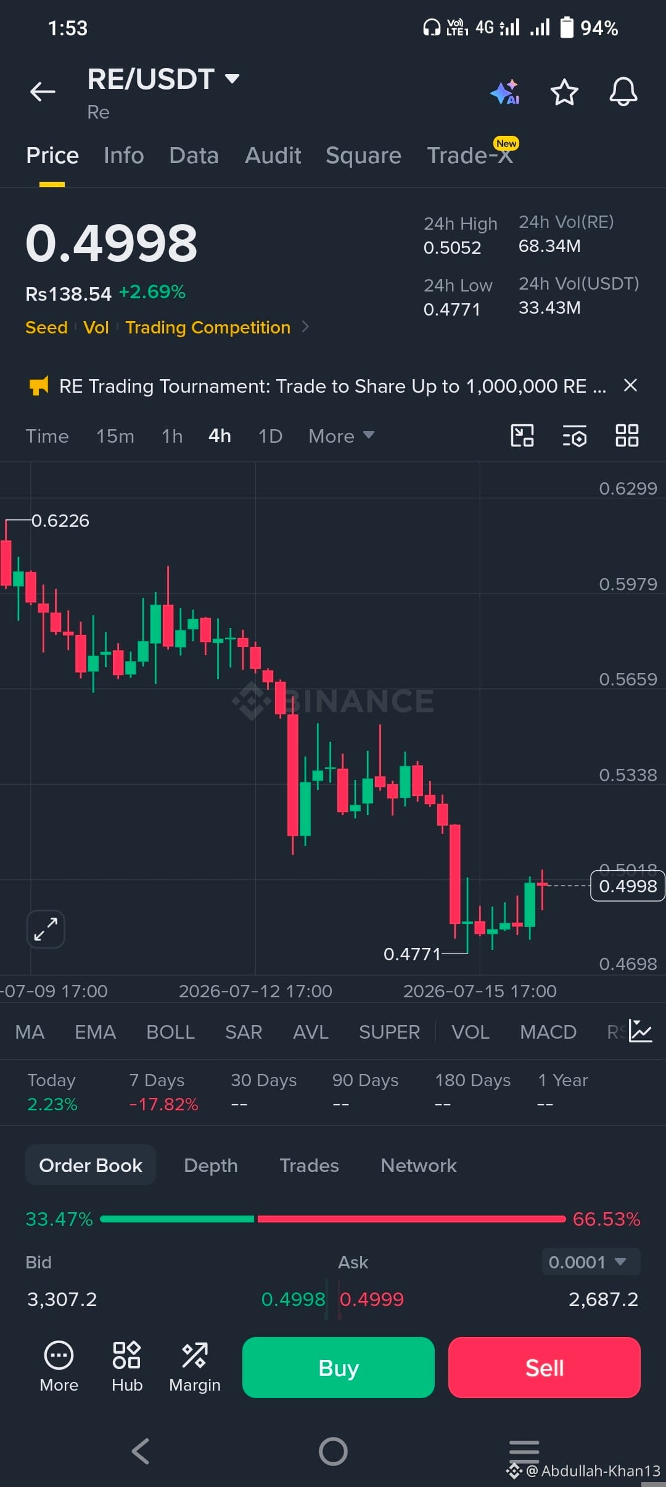Toggle the BOLL indicator

point(171,1032)
